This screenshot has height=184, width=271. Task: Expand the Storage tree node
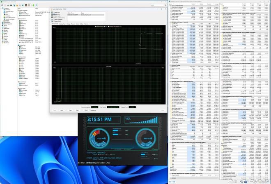coord(1,30)
